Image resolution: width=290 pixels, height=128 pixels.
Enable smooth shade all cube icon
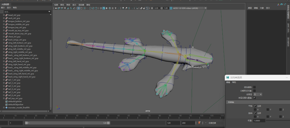104,8
